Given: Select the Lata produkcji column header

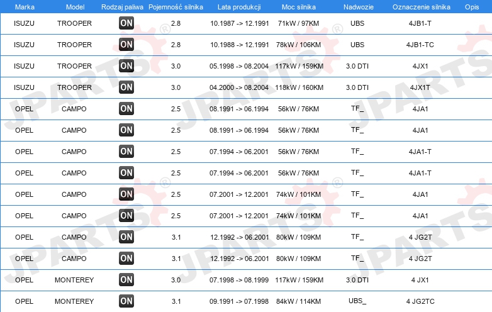Looking at the screenshot, I should (x=239, y=7).
